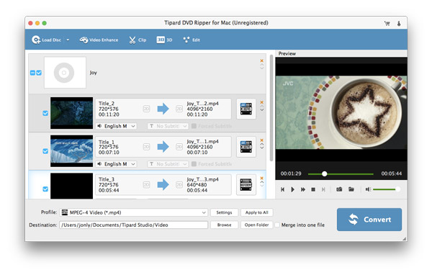
Task: Stop the preview playback
Action: pyautogui.click(x=313, y=189)
